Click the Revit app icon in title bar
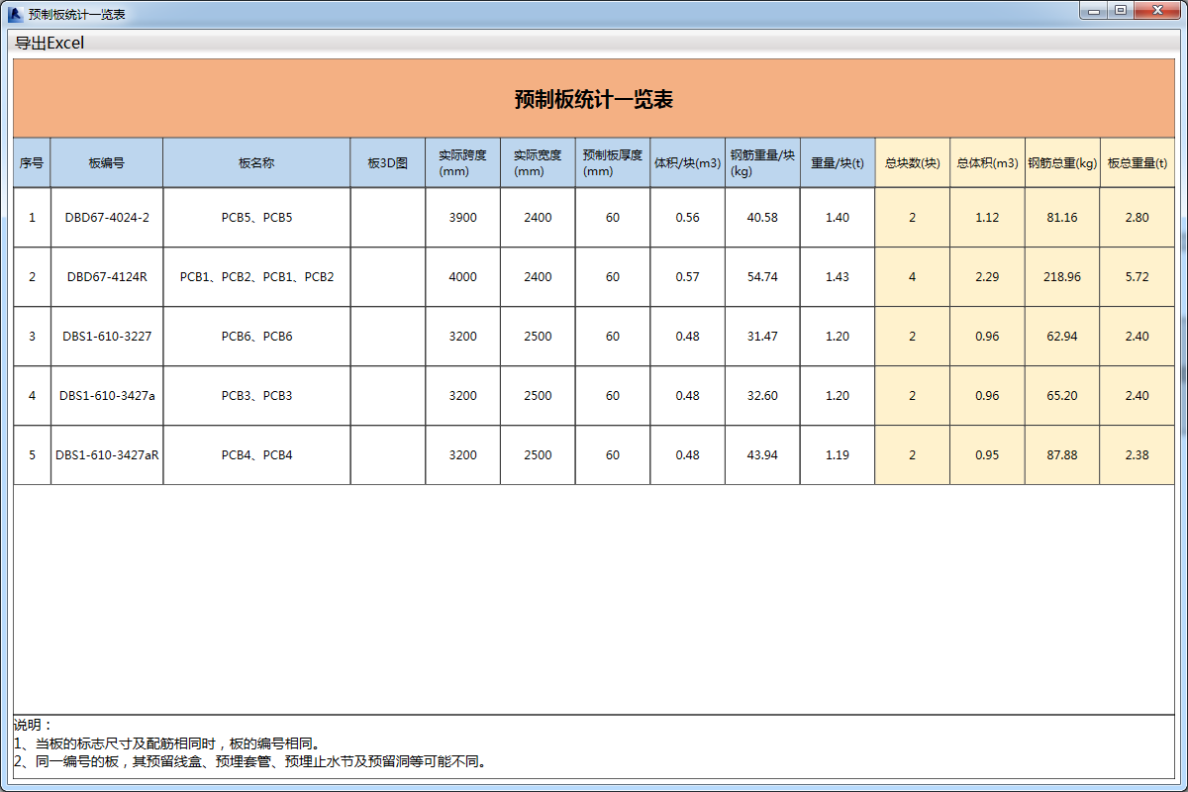This screenshot has height=792, width=1188. coord(15,14)
